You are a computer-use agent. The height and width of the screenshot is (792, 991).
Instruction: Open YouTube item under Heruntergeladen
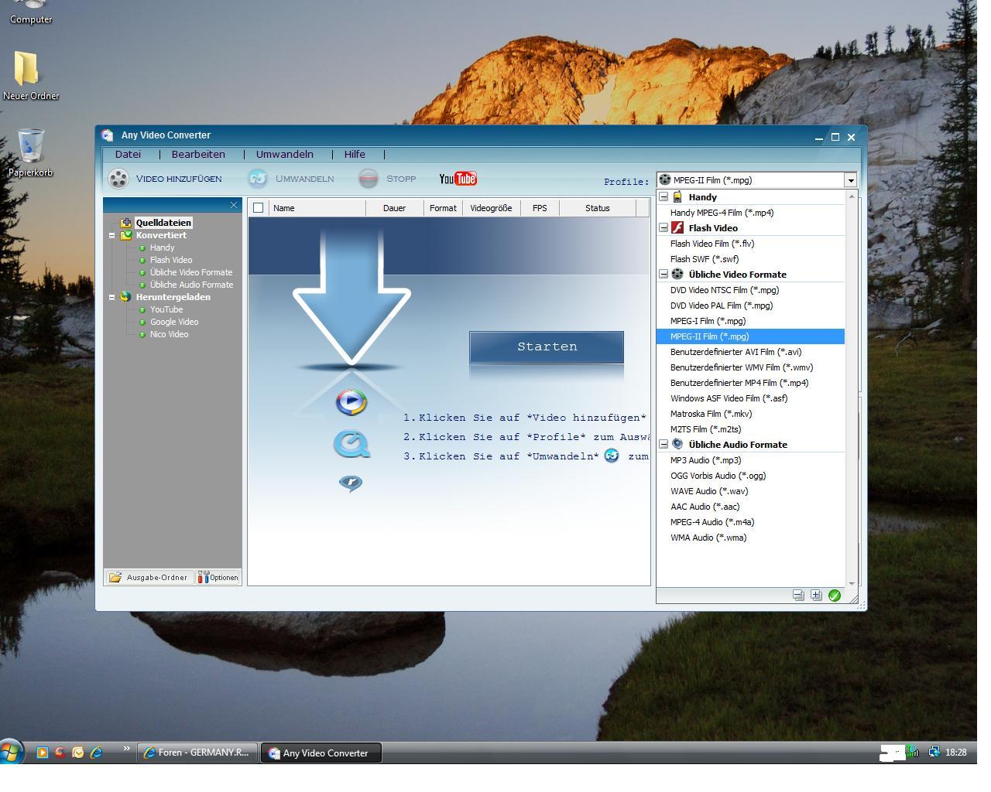click(166, 309)
